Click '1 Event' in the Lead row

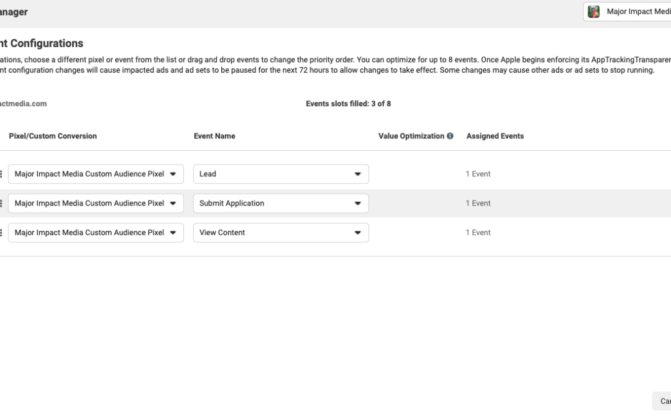(x=478, y=174)
